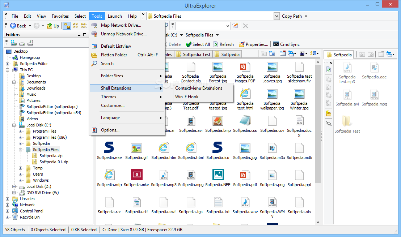Click Customize in Tools menu

127,105
